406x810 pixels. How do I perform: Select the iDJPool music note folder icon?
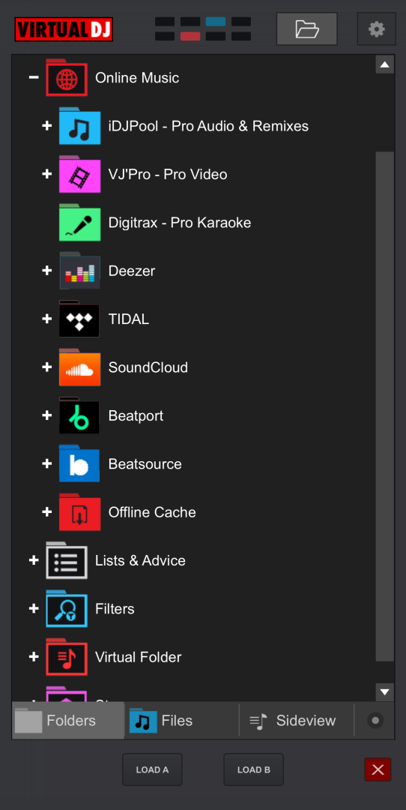pyautogui.click(x=79, y=125)
